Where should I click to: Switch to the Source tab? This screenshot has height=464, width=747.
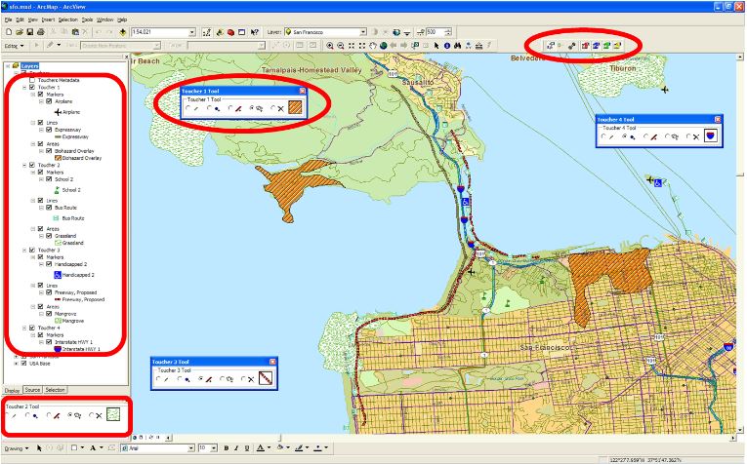33,389
